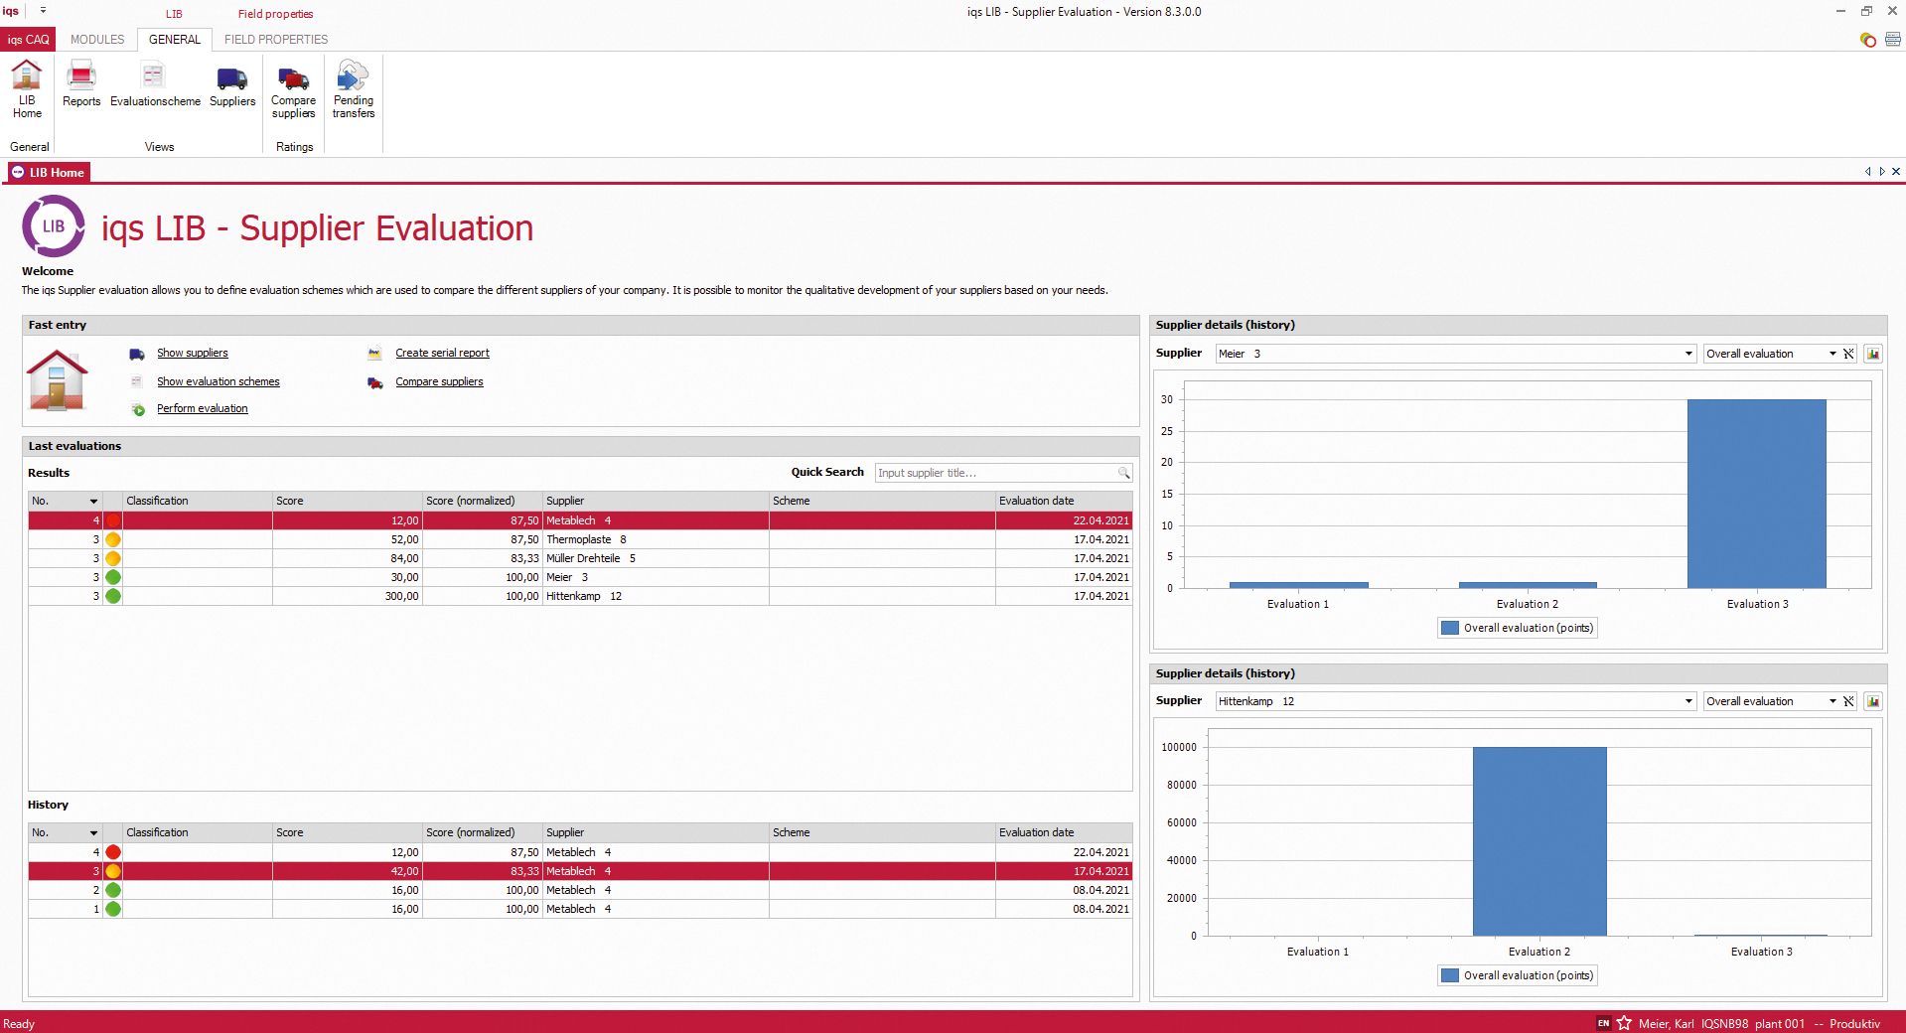Viewport: 1906px width, 1033px height.
Task: Click the print icon in the top right
Action: (1893, 41)
